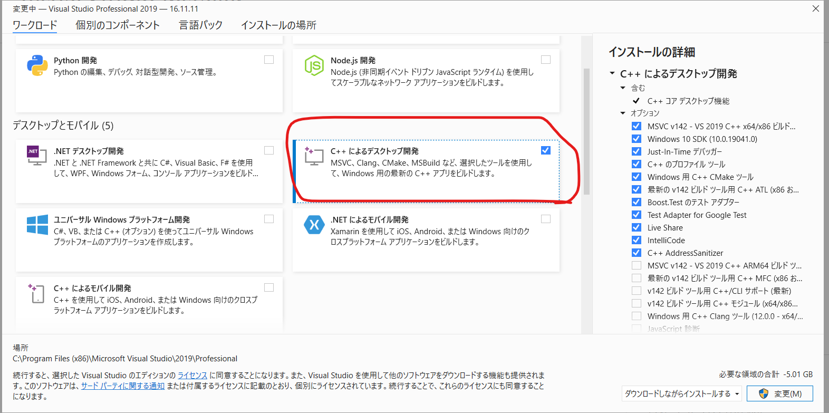Image resolution: width=829 pixels, height=413 pixels.
Task: Click the デスクトップとモバイル (5) heading
Action: (x=63, y=126)
